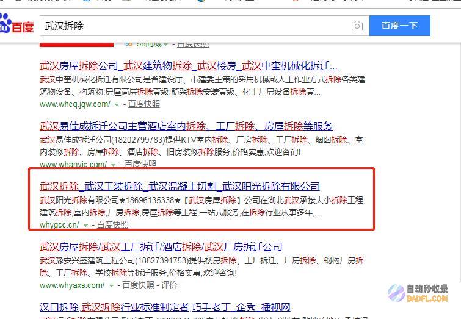Click the whygcc.cn/ green URL
The image size is (461, 319).
coord(59,224)
